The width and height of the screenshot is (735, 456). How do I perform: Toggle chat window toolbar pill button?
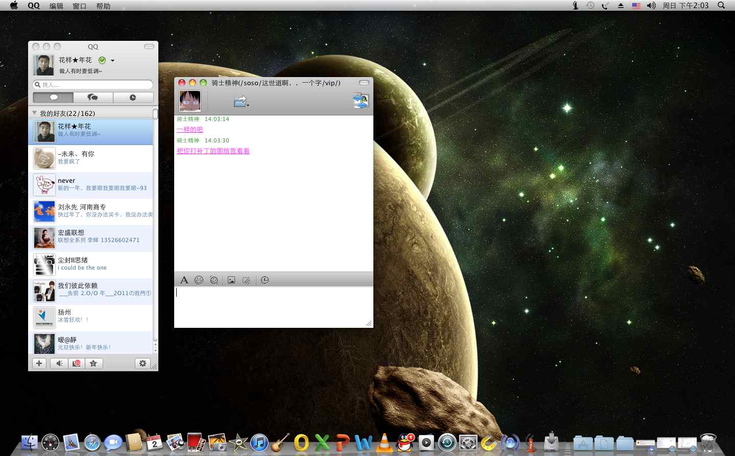pyautogui.click(x=364, y=83)
